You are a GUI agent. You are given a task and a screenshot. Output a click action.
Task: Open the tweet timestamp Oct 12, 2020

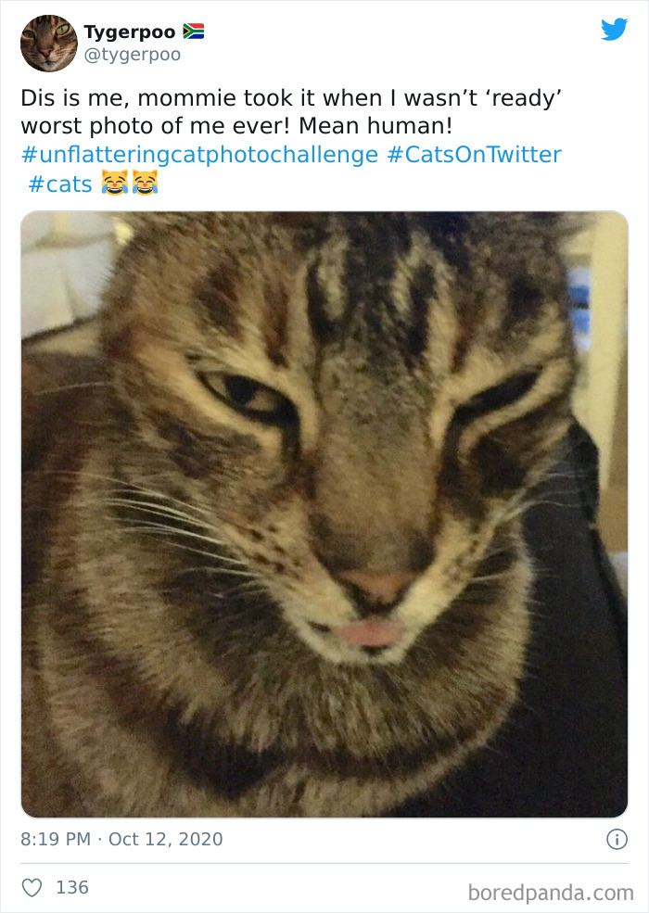(168, 840)
